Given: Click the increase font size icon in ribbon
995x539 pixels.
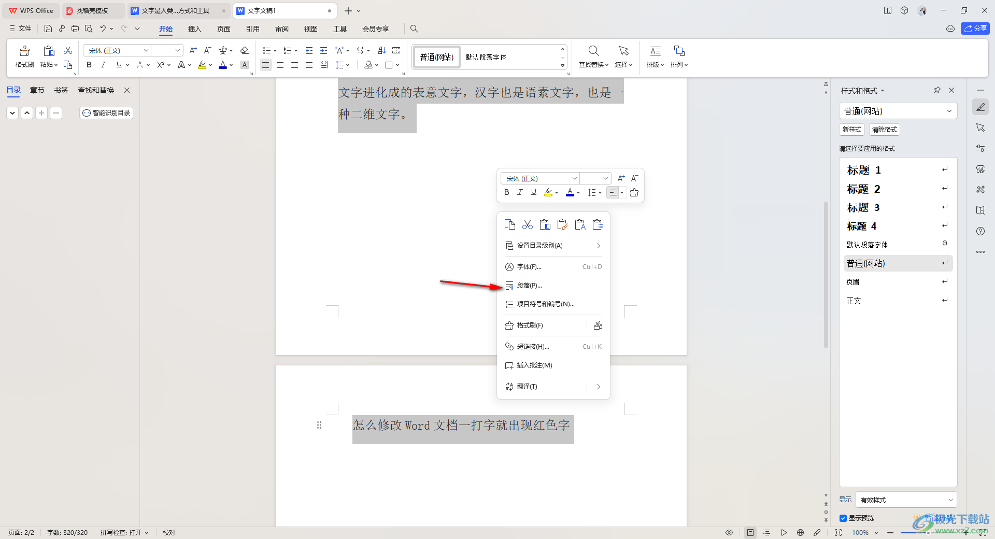Looking at the screenshot, I should 193,50.
